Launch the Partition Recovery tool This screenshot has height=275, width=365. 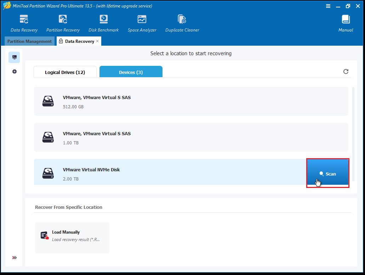(63, 23)
